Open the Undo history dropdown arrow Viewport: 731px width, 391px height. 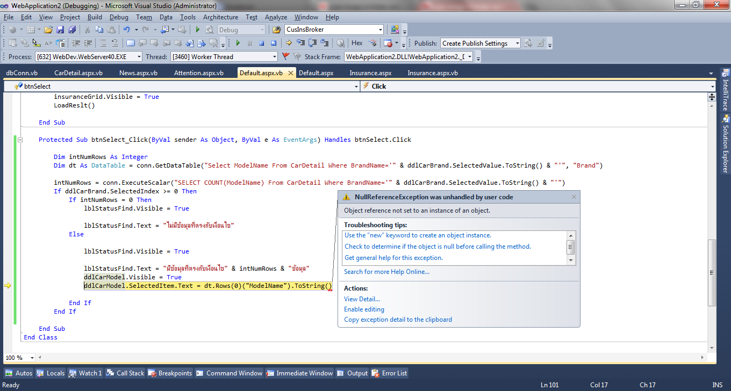tap(137, 30)
